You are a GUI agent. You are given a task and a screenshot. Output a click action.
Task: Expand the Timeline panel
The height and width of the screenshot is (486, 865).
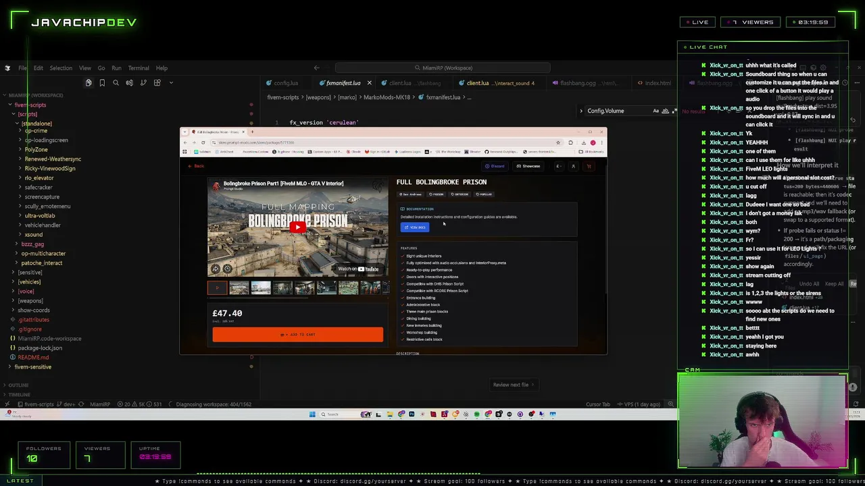pyautogui.click(x=19, y=394)
